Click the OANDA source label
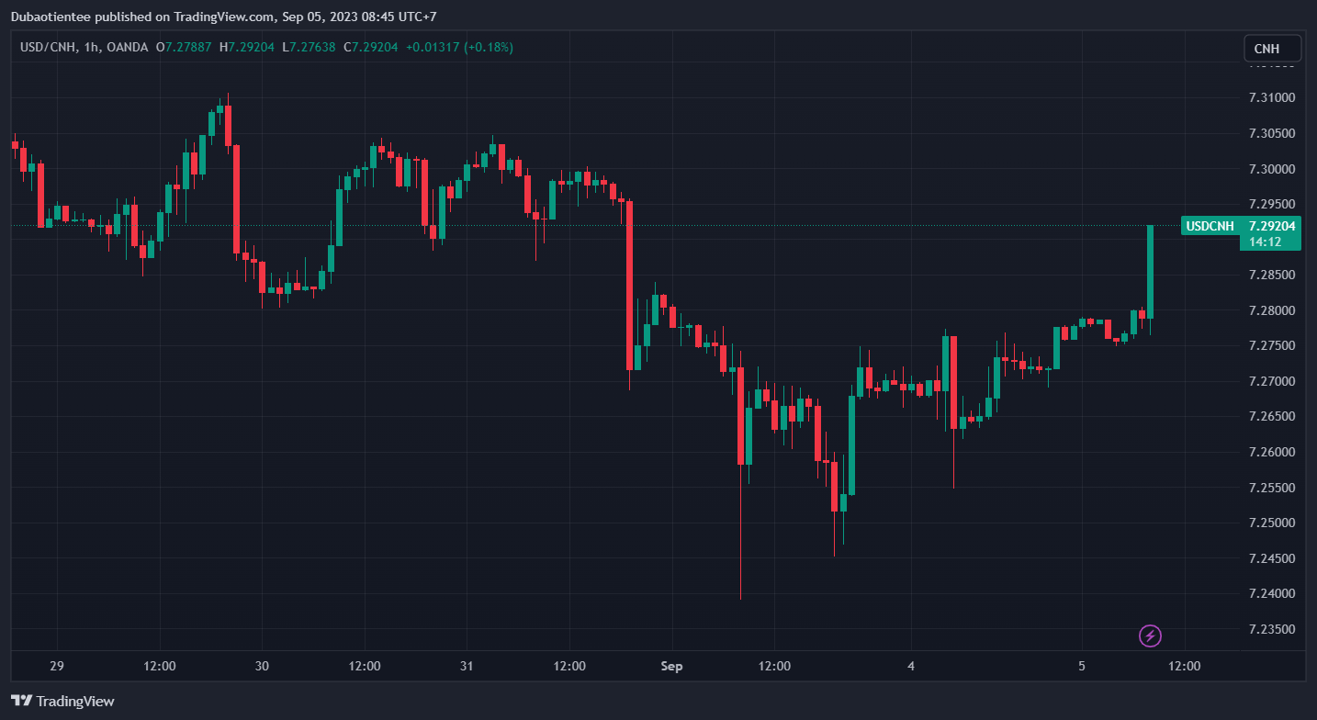Viewport: 1317px width, 720px height. point(128,47)
